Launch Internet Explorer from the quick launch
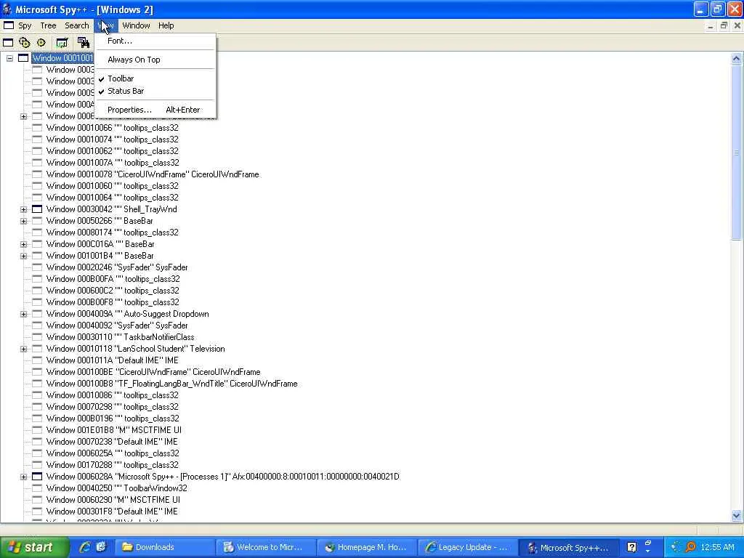The image size is (744, 558). [85, 547]
